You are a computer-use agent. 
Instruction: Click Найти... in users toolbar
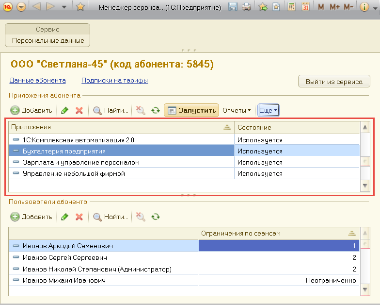click(111, 217)
